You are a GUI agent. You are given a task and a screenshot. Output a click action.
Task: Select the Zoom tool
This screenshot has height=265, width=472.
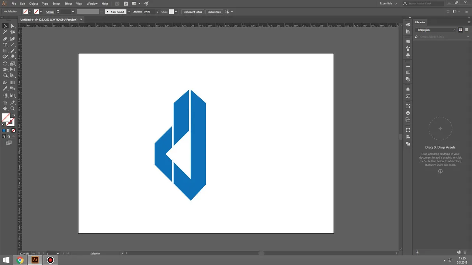pyautogui.click(x=13, y=109)
